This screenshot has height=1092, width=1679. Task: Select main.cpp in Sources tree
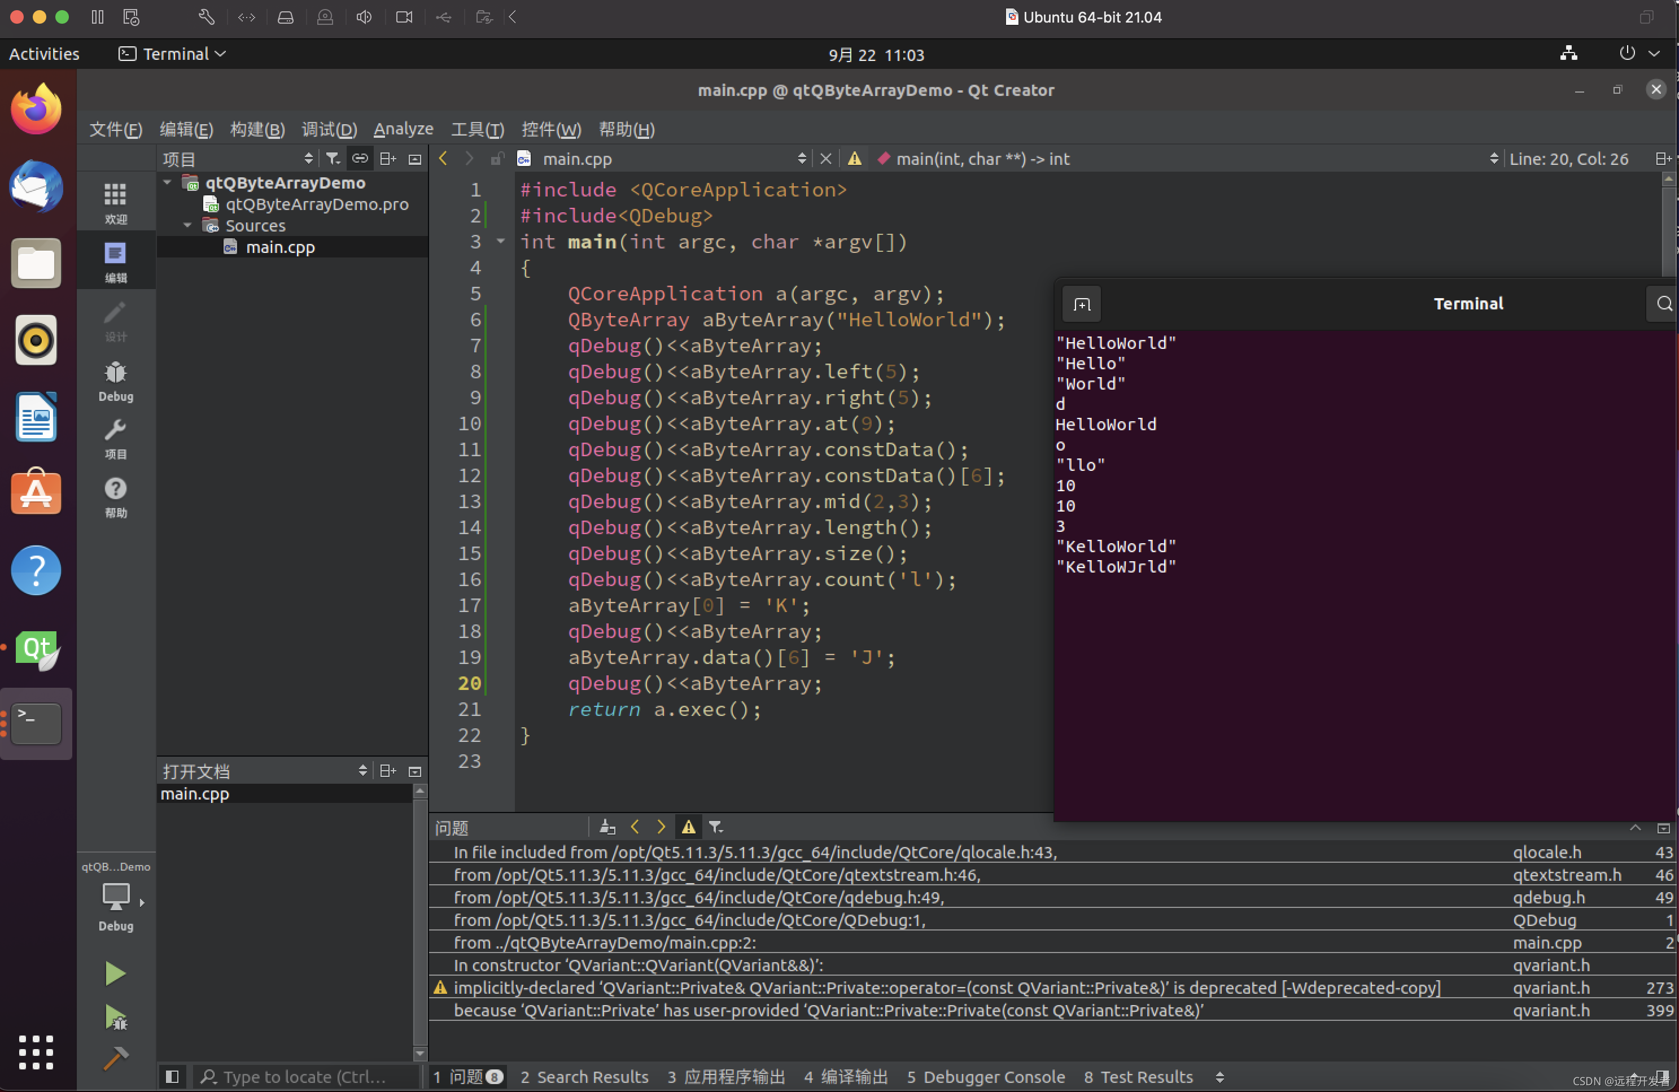click(x=280, y=247)
